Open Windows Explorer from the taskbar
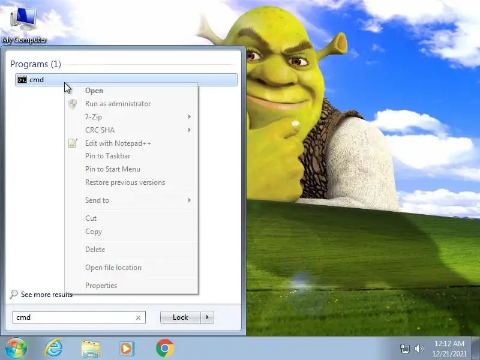This screenshot has width=480, height=360. tap(91, 349)
